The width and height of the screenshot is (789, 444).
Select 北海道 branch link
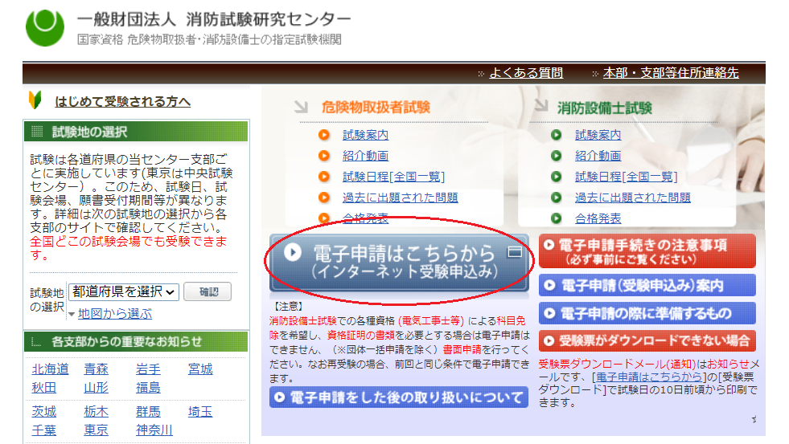point(50,369)
